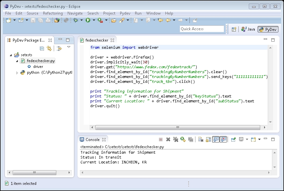The width and height of the screenshot is (284, 191).
Task: Expand the python interpreter tree node
Action: point(17,73)
